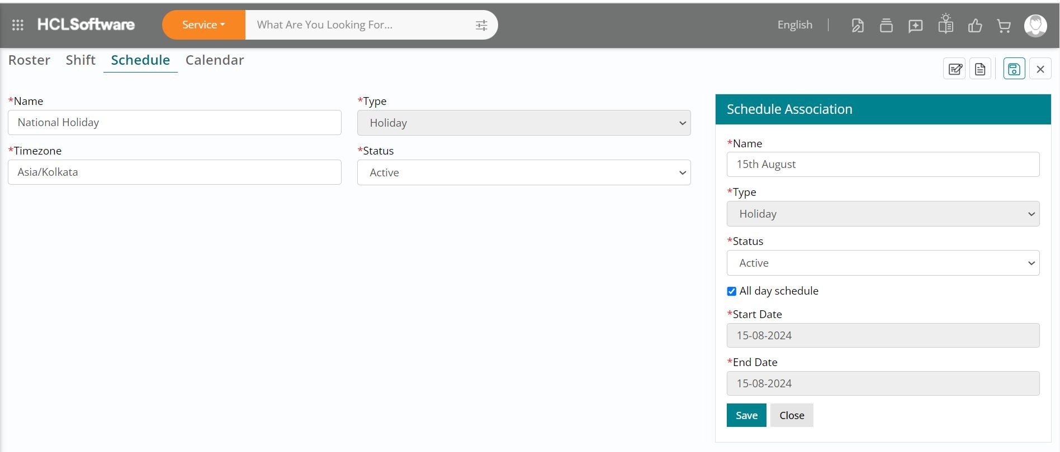Screen dimensions: 1060x452
Task: Click the Timezone field with Asia/Kolkata
Action: coord(174,172)
